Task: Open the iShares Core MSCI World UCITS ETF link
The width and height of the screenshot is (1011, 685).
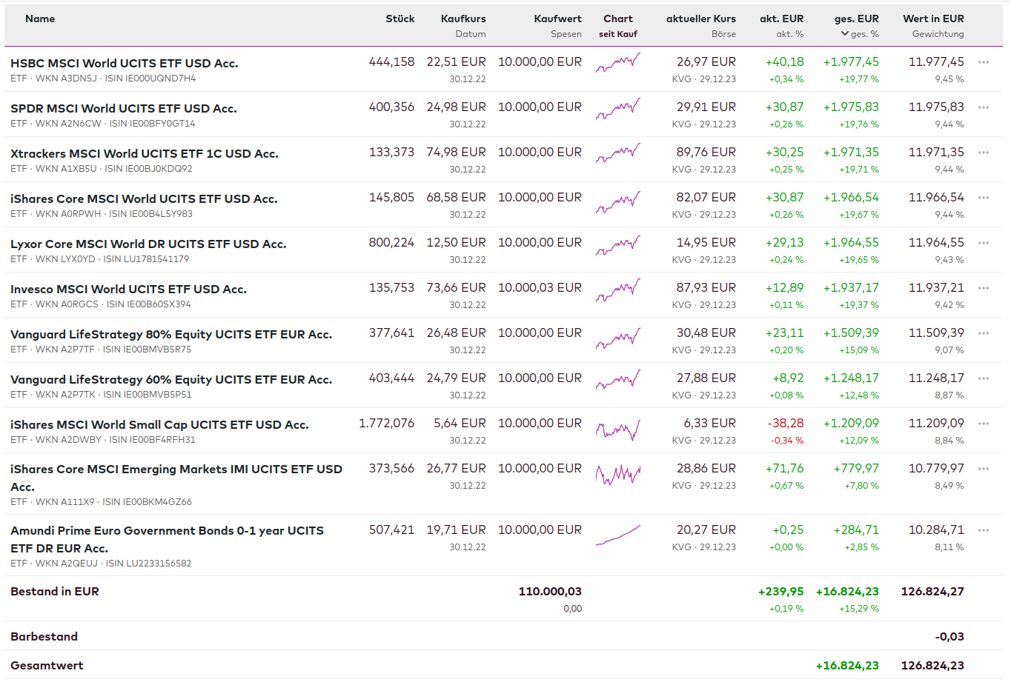Action: coord(144,198)
